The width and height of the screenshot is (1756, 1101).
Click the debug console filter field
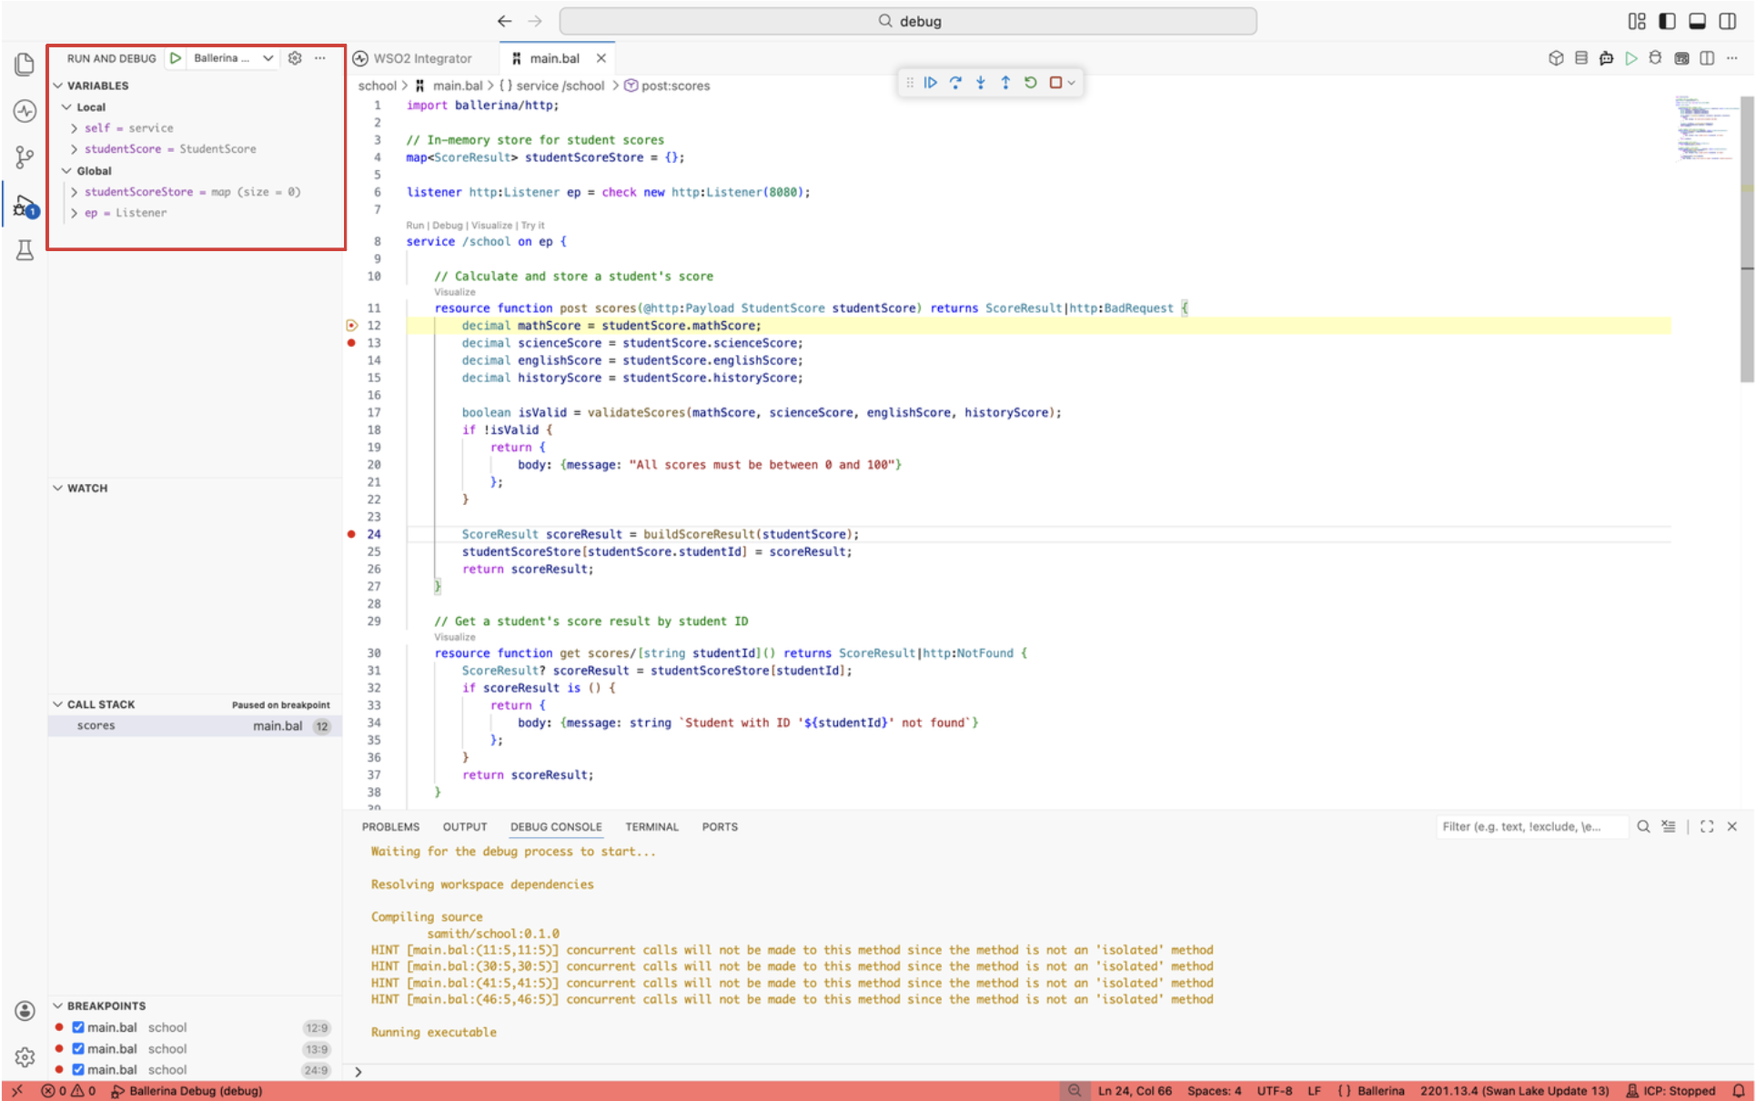(x=1532, y=826)
